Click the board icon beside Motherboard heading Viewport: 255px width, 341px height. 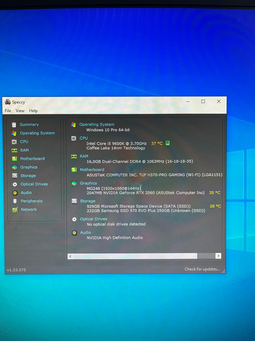coord(74,170)
